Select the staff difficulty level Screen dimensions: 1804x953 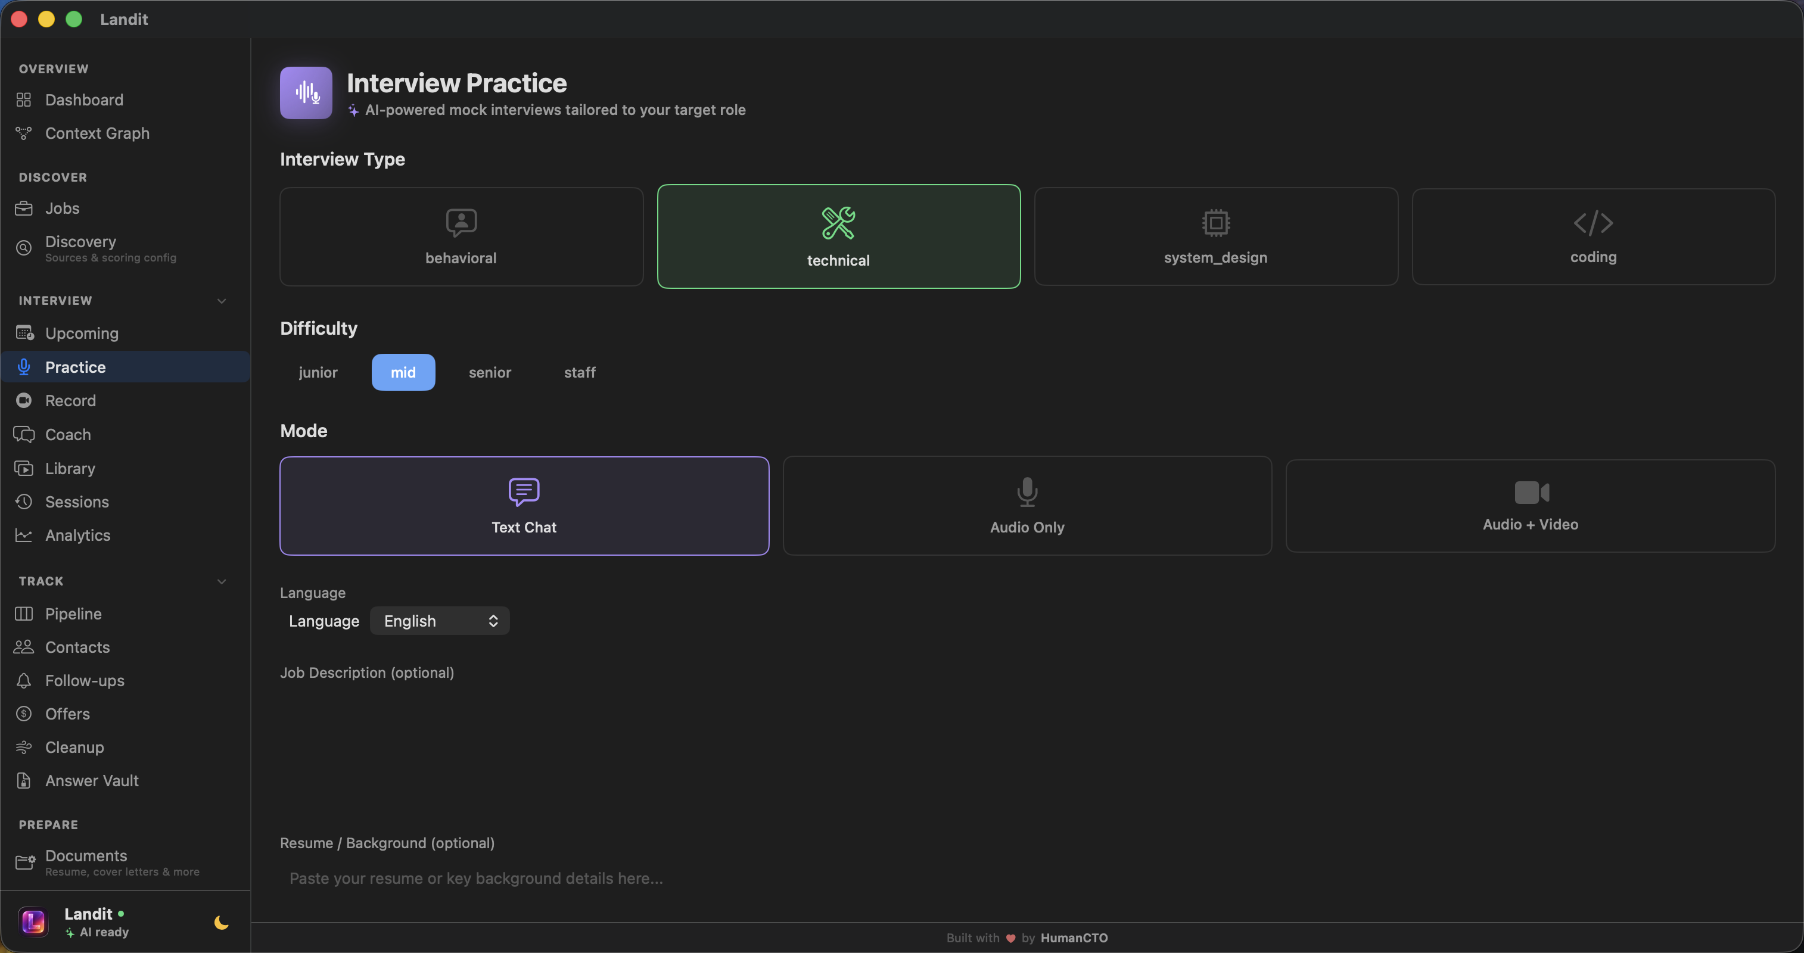[x=580, y=372]
